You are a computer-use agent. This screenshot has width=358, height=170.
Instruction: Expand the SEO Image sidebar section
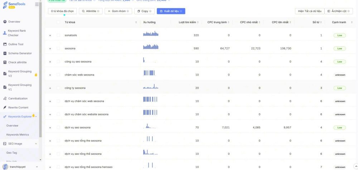36,144
